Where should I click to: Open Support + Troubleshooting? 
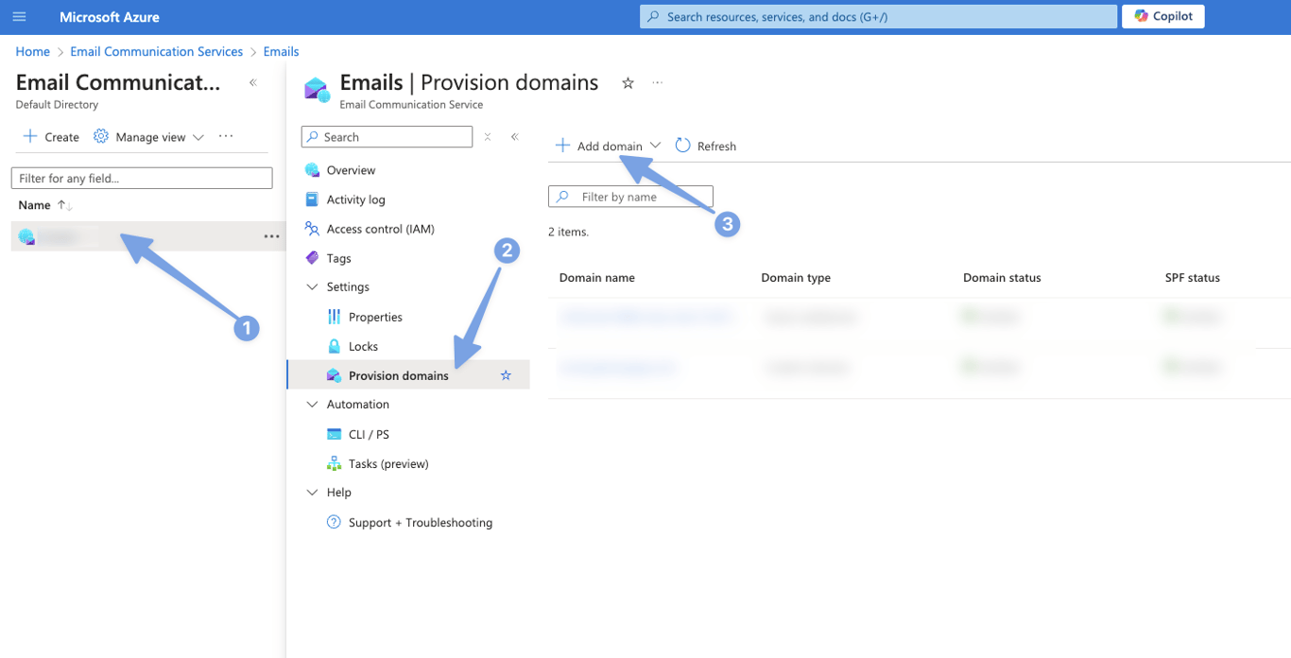[x=420, y=522]
